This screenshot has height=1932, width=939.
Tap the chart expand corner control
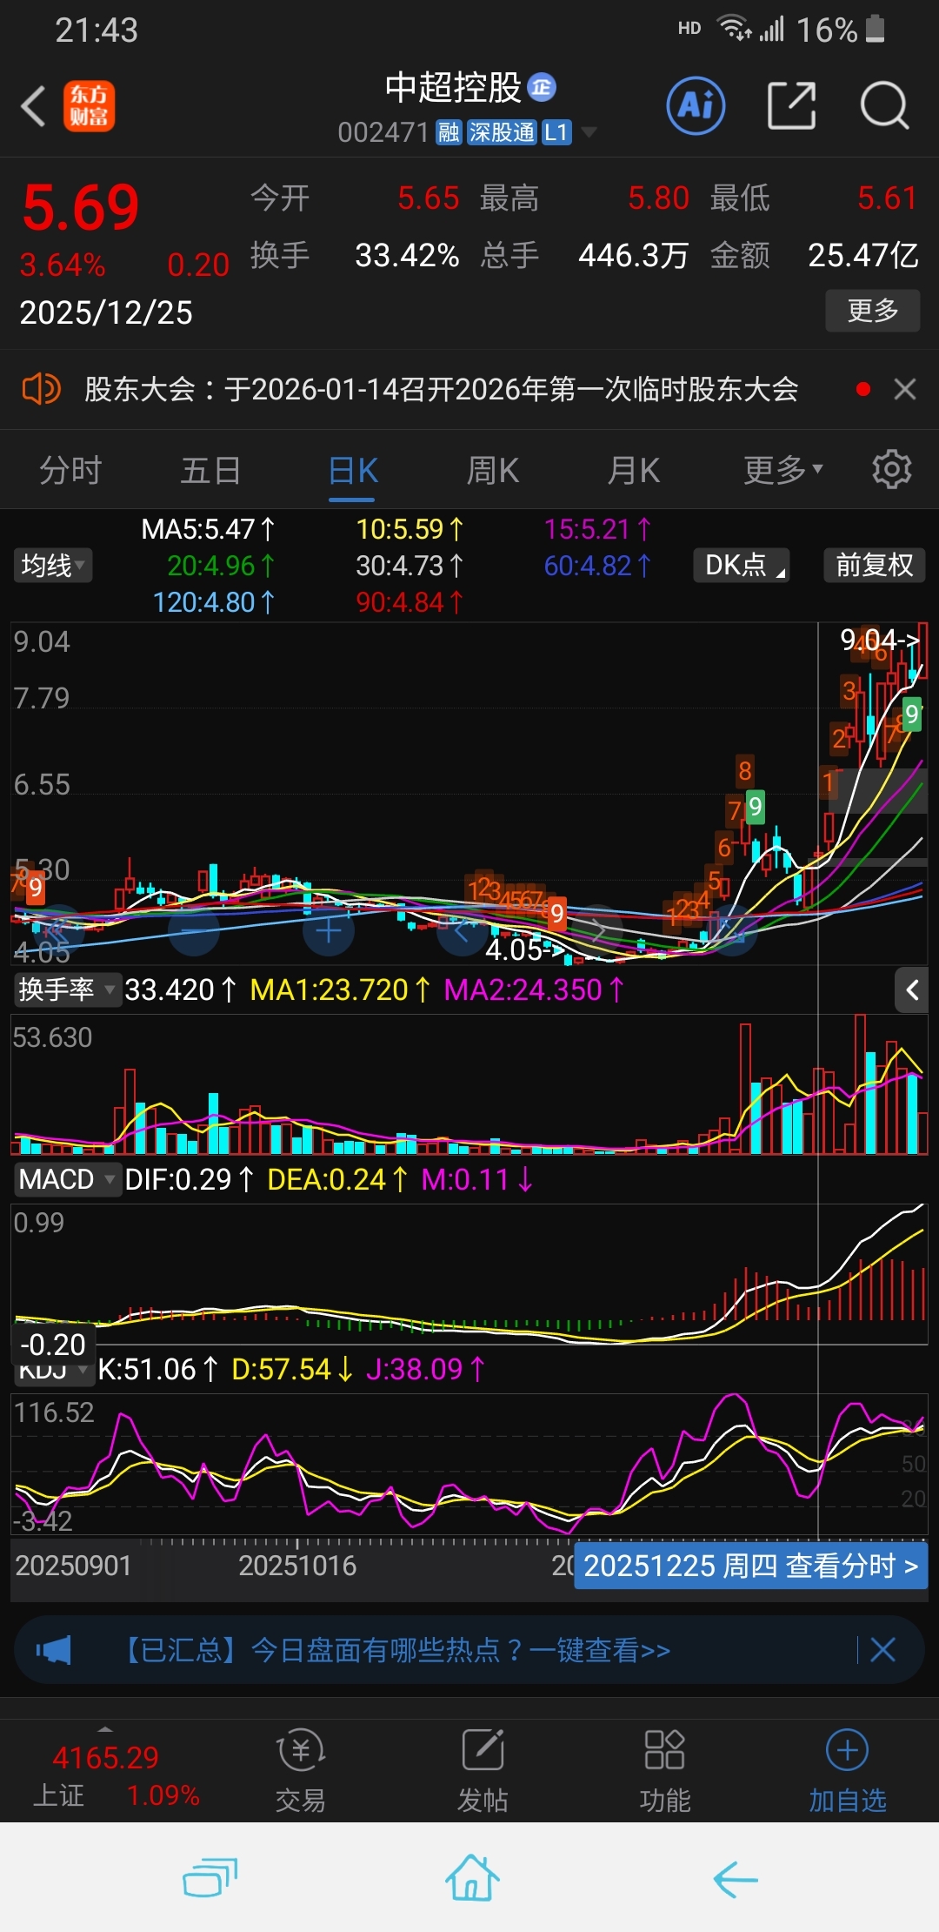[x=733, y=931]
